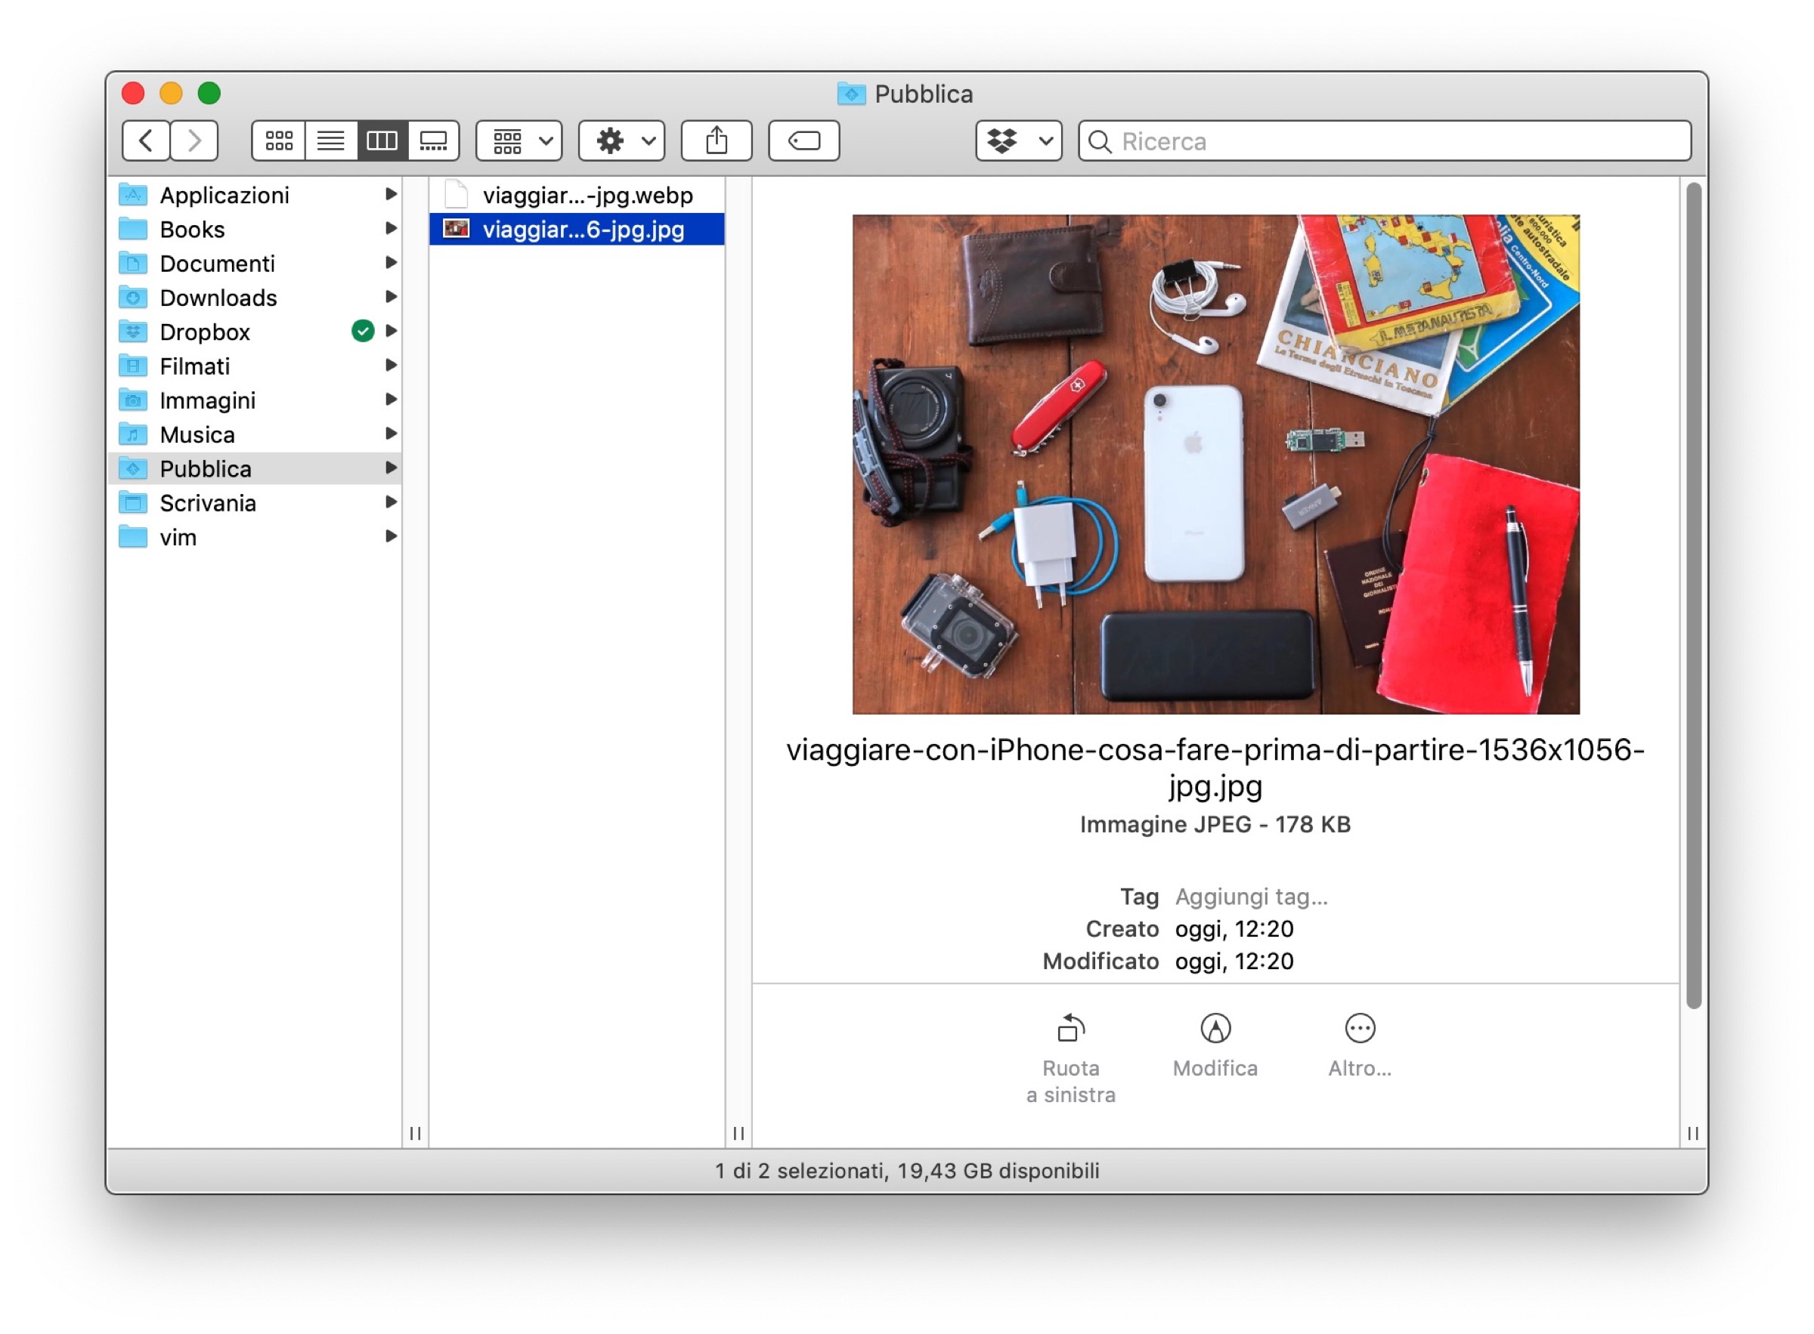Open the group-by arrangement dropdown
The image size is (1814, 1334).
[519, 141]
